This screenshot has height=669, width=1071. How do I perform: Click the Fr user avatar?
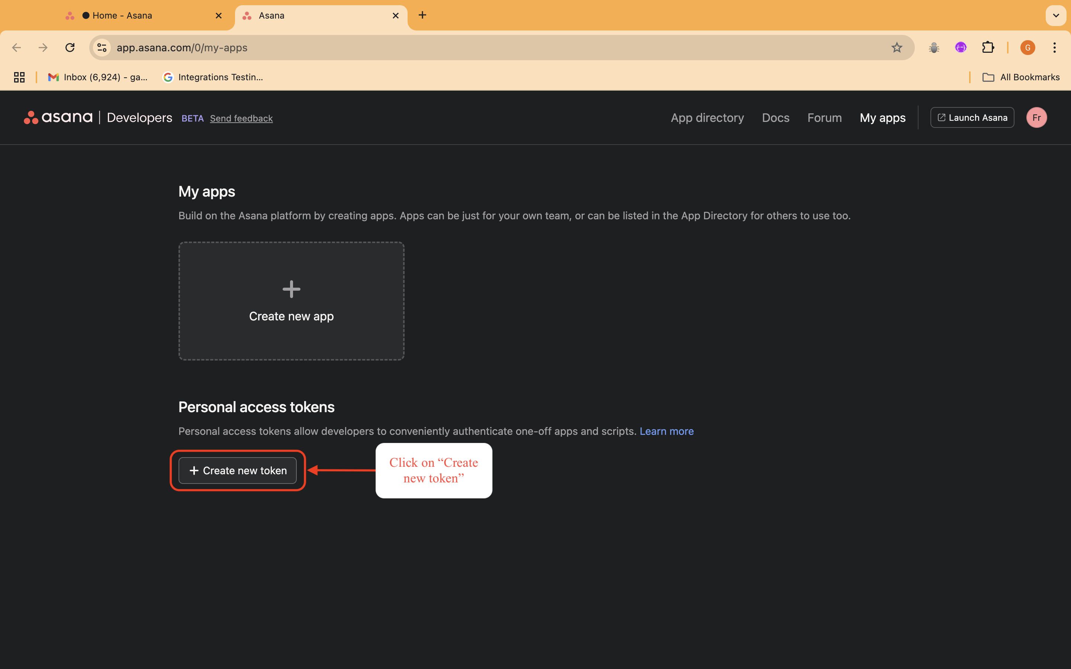pyautogui.click(x=1036, y=118)
